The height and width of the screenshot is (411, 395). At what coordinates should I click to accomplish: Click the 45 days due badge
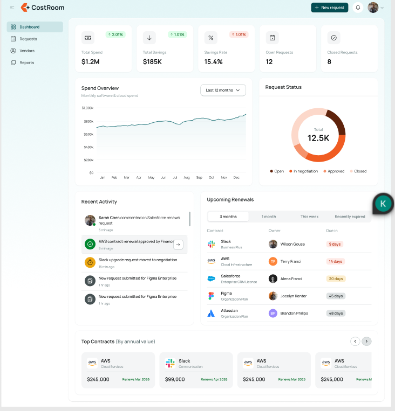tap(336, 296)
